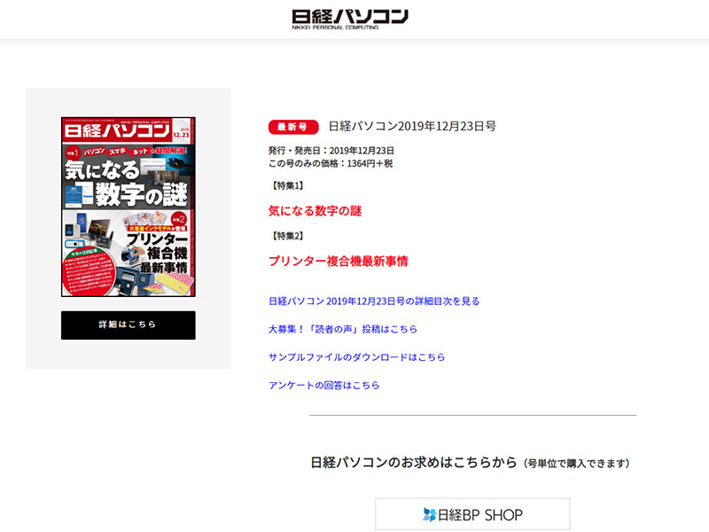Click the 発行・発売日：2019年12月23日 text
The height and width of the screenshot is (532, 709).
(331, 151)
